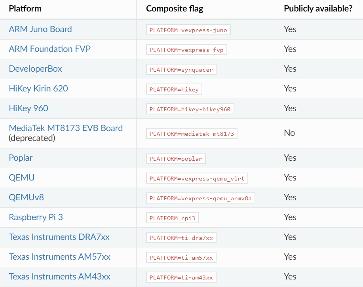The image size is (363, 287).
Task: Open the Texas Instruments AM43xx link
Action: pos(59,276)
